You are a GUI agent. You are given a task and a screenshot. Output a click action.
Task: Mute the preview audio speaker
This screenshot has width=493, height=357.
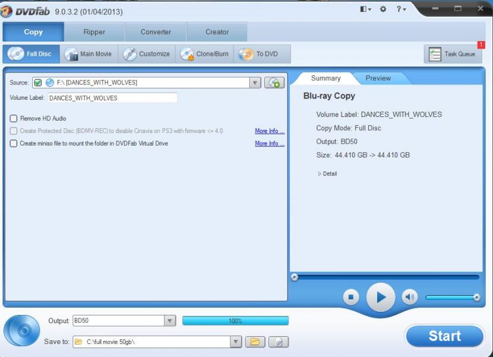409,297
